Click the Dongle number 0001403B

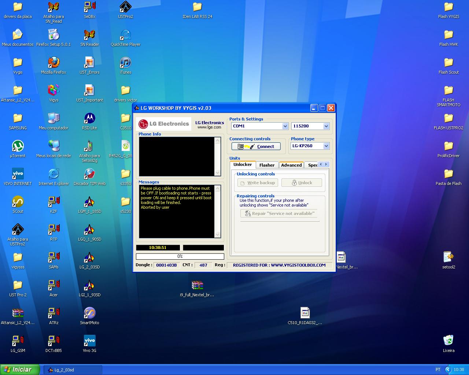tap(166, 265)
